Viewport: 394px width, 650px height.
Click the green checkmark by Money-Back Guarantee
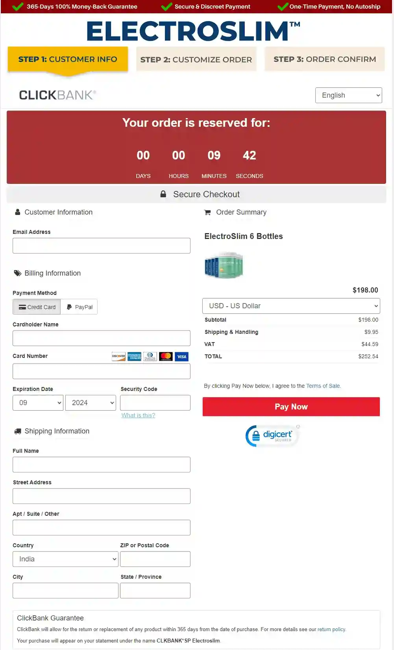click(18, 6)
